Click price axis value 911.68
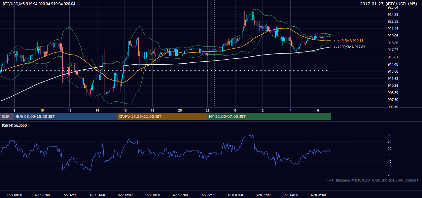 (393, 79)
